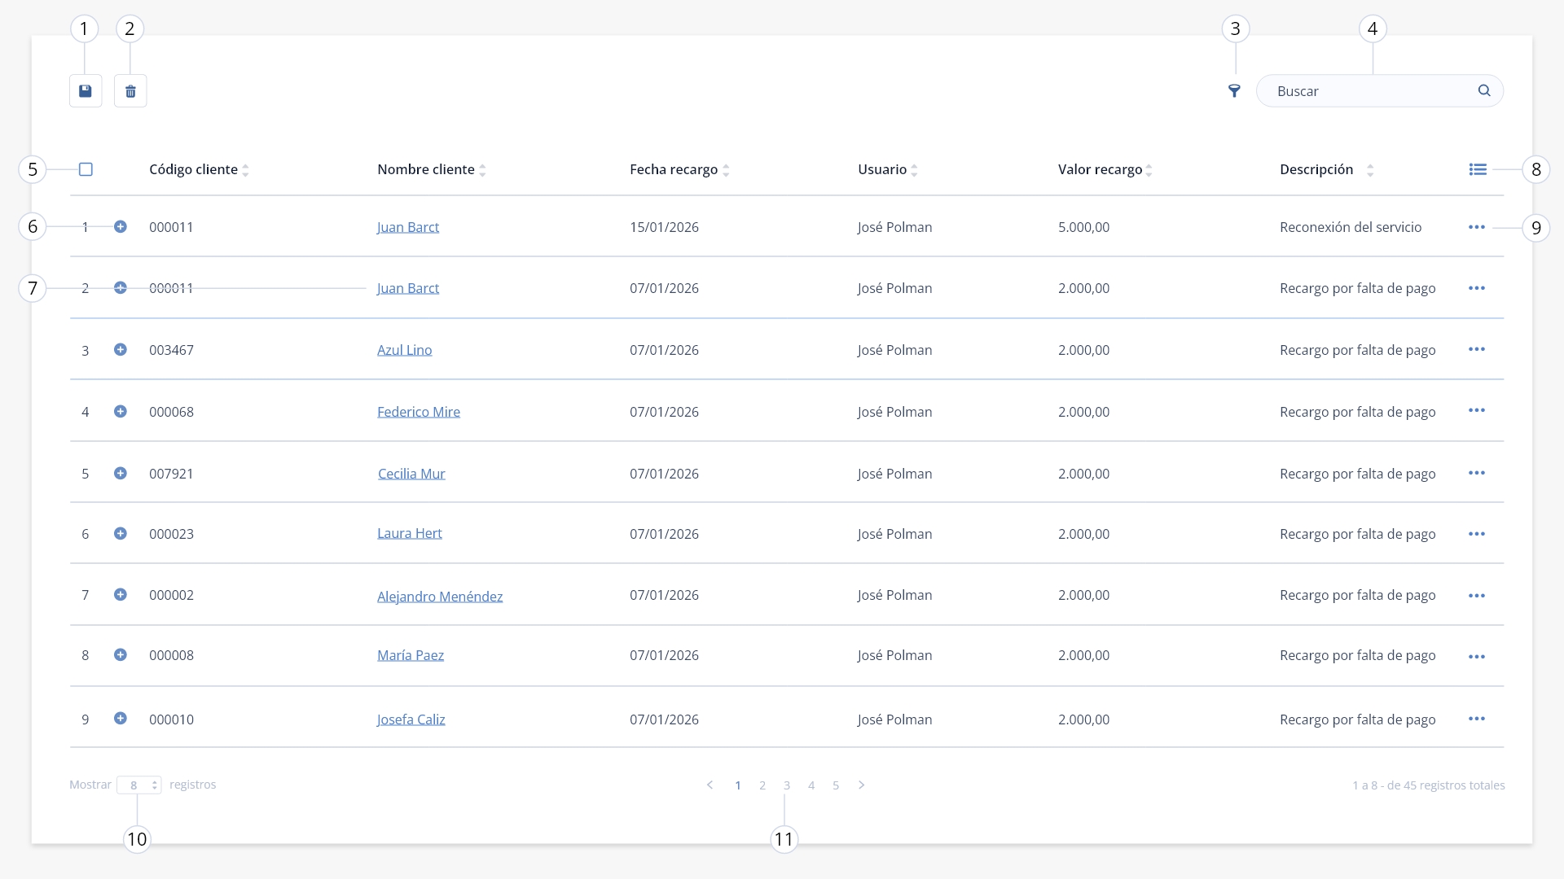Open the Alejandro Menéndez client link

point(440,597)
